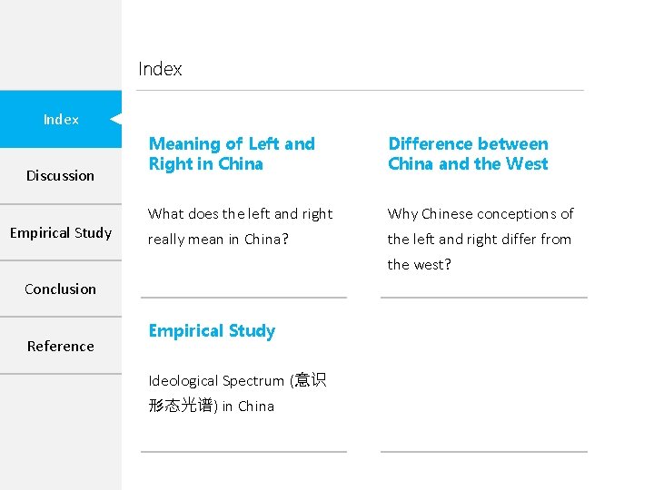Click the bottom-right empty section divider line
The image size is (654, 490).
pos(483,451)
